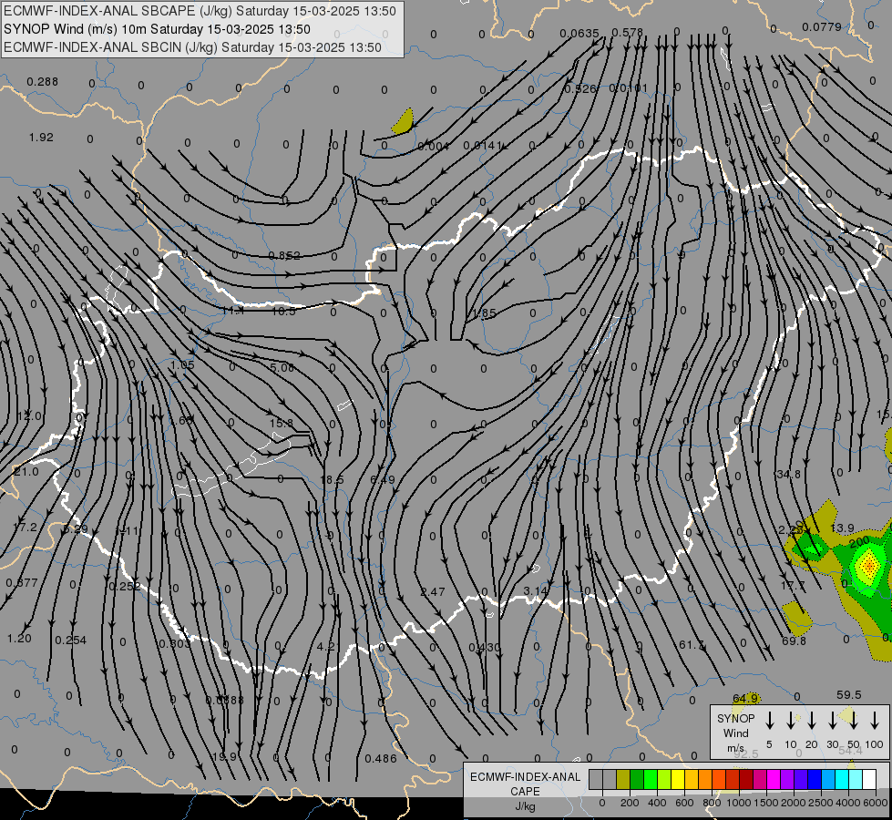This screenshot has height=820, width=892.
Task: Click the 19.9 value
Action: (224, 757)
